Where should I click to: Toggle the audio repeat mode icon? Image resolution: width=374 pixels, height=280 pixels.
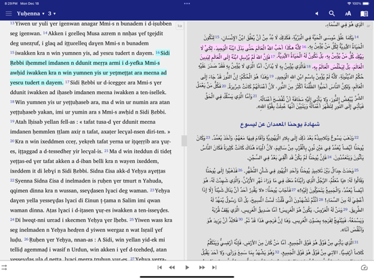4,267
